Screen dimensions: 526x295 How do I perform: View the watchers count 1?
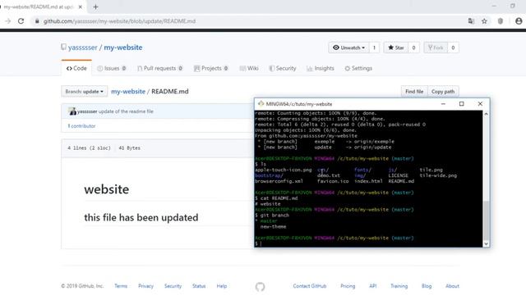[x=374, y=48]
